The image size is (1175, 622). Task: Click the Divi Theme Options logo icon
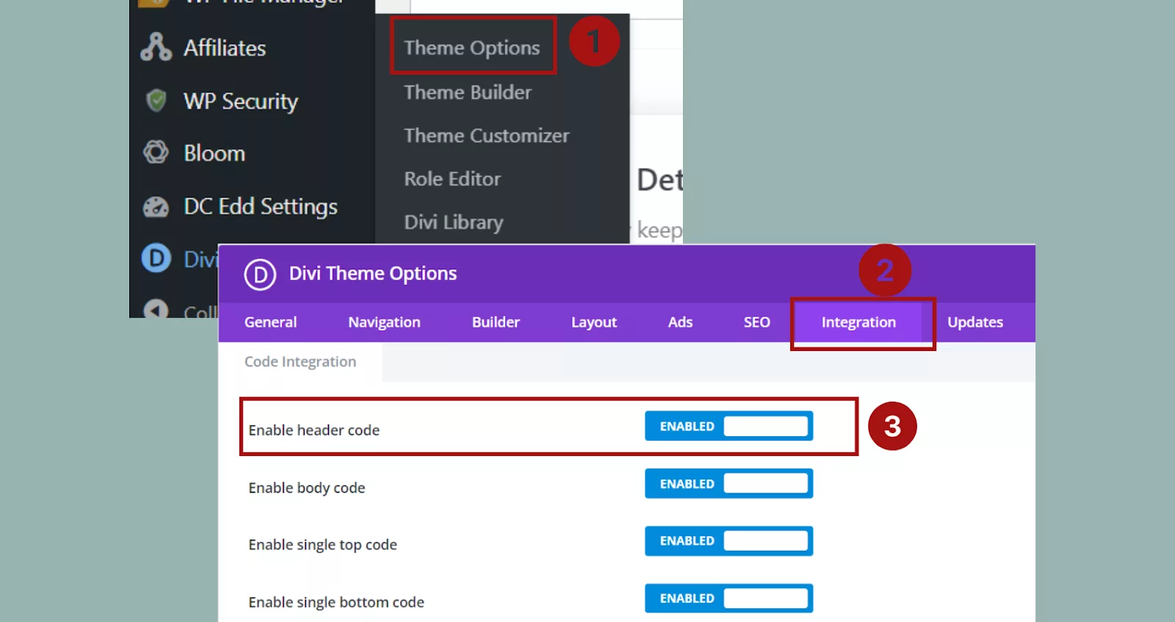click(260, 275)
